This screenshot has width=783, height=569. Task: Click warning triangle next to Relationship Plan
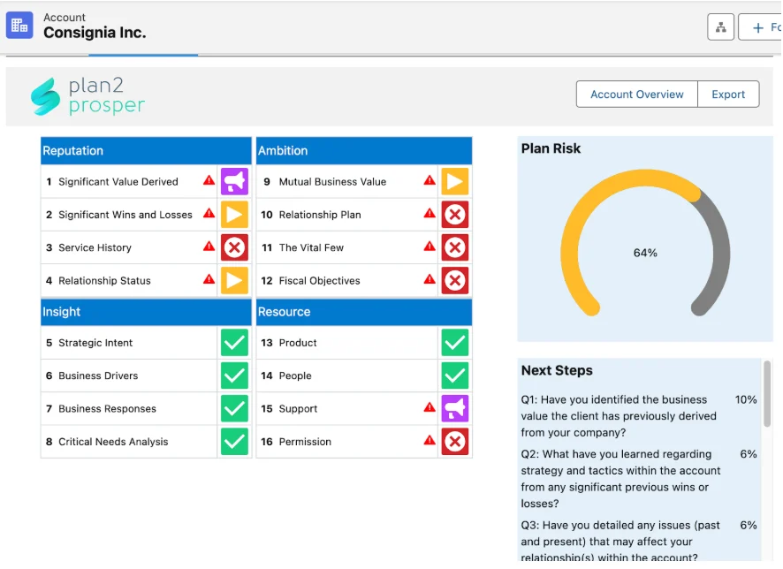coord(430,214)
